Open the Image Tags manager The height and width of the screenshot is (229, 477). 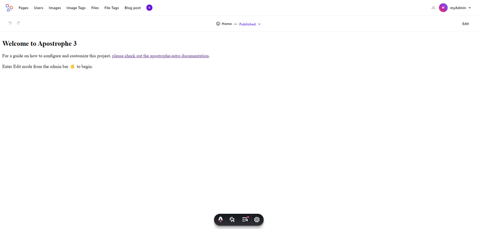pos(76,8)
